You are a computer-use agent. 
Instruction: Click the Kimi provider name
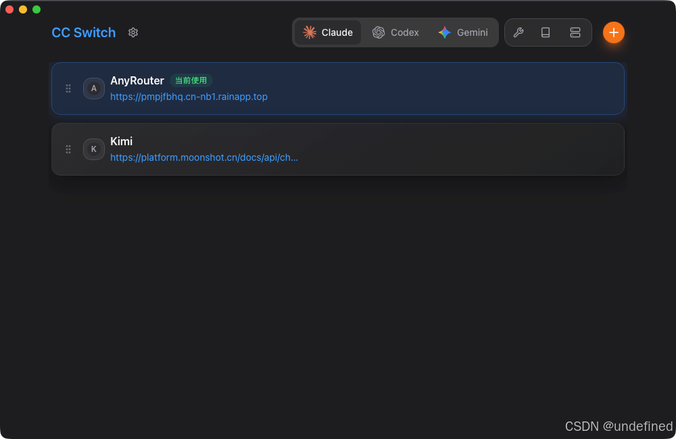point(121,141)
